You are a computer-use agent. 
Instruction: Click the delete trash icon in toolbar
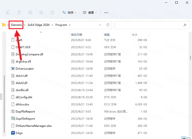[52, 12]
